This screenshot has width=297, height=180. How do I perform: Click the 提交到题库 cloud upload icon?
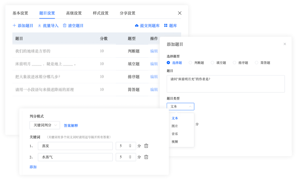coord(137,25)
